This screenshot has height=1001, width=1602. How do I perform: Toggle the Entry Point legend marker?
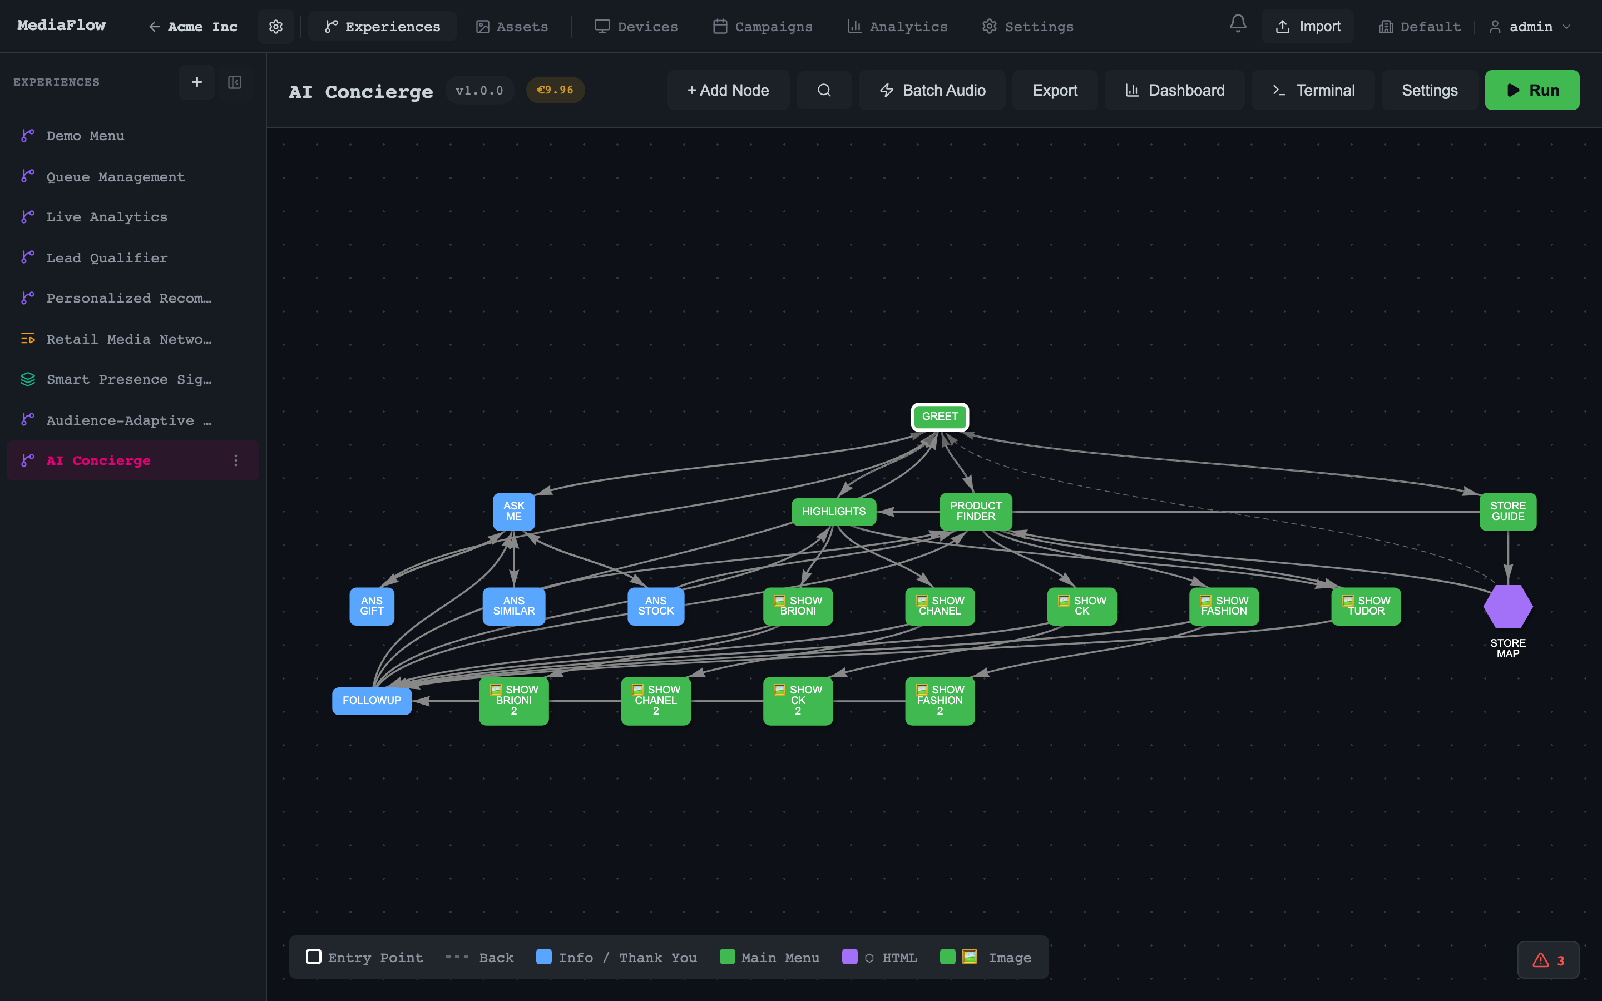314,957
